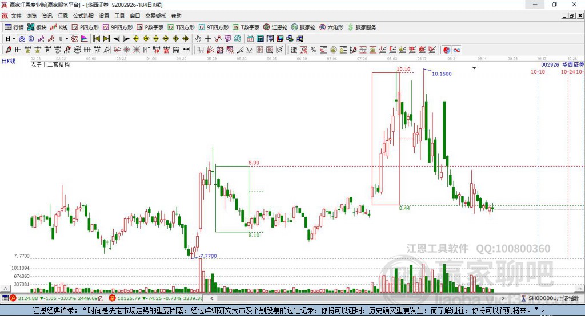Open the 浏览 menu
Viewport: 585px width, 316px height.
(32, 15)
